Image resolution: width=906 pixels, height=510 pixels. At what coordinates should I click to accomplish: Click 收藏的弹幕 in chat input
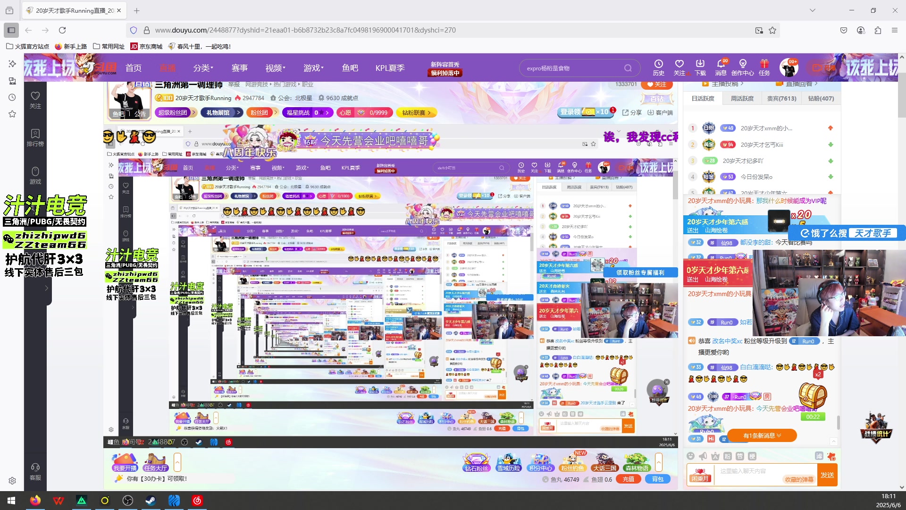[799, 479]
